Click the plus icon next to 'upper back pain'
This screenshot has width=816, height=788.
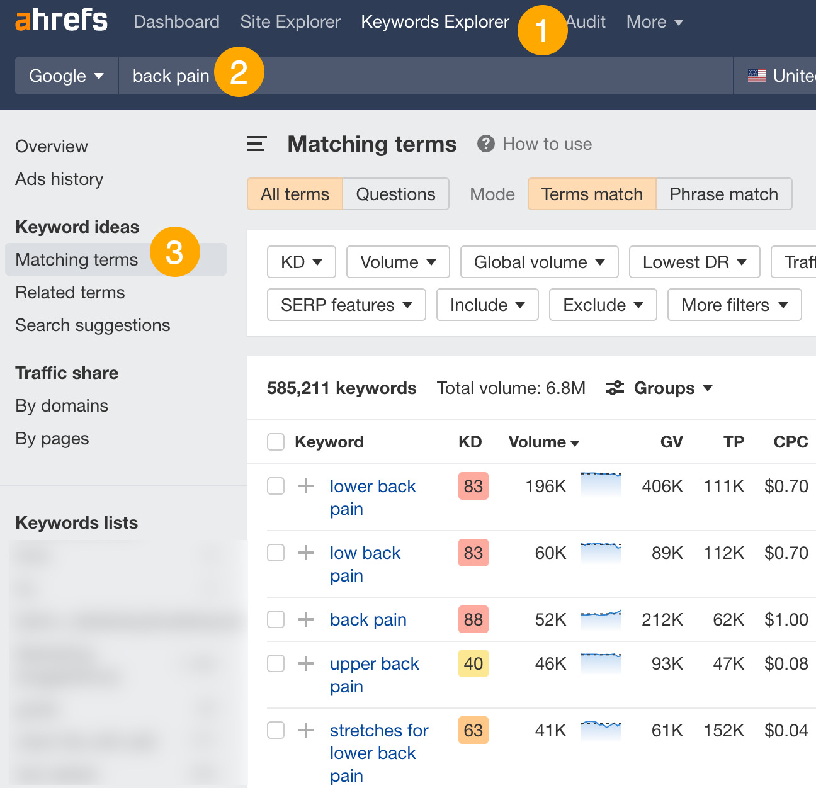[x=306, y=663]
